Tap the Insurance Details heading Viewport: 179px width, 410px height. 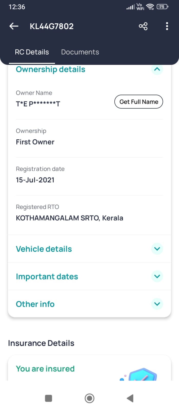click(x=41, y=343)
